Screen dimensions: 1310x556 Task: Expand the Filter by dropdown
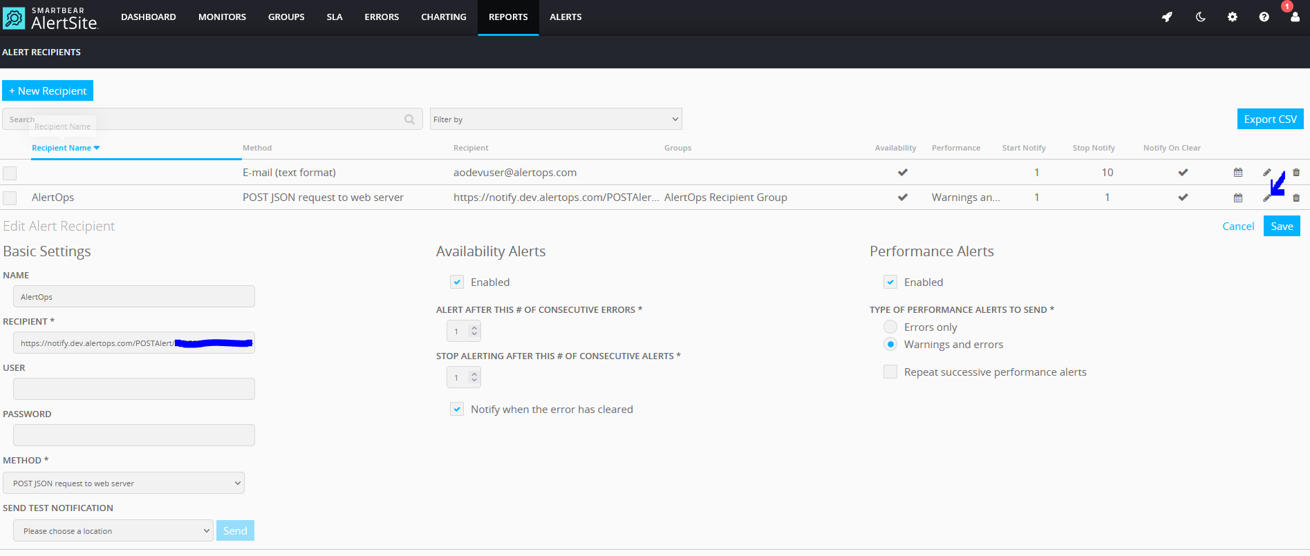(556, 119)
